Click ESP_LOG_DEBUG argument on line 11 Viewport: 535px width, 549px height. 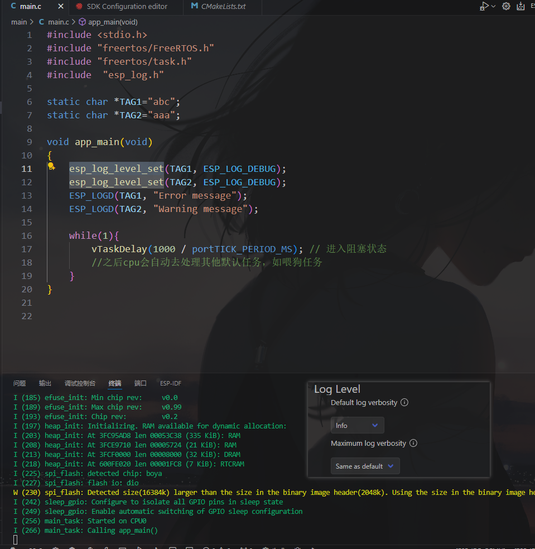tap(239, 168)
